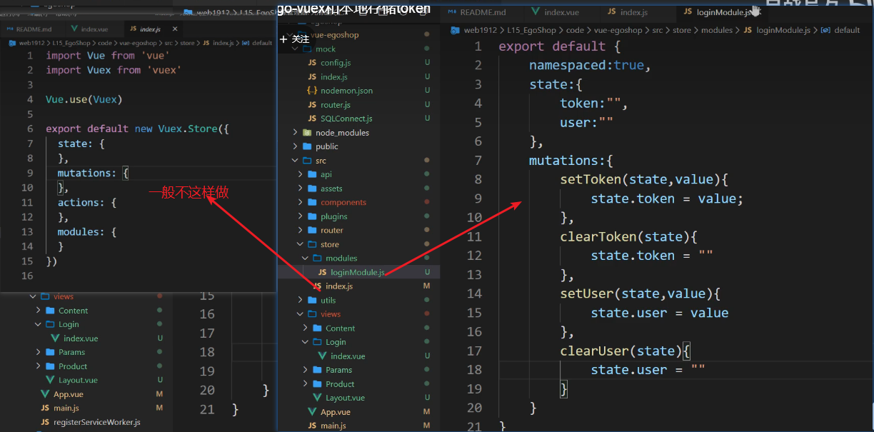Expand Product folder in bottom-left explorer
The image size is (874, 432).
tap(39, 366)
